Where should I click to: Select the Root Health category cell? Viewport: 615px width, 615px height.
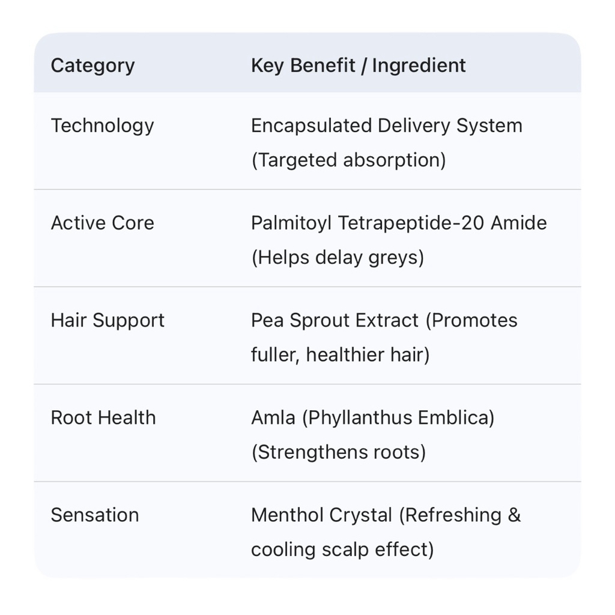103,417
